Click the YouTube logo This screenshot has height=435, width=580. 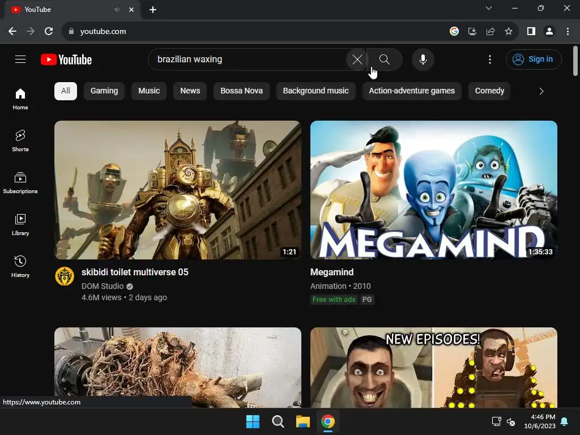click(66, 59)
